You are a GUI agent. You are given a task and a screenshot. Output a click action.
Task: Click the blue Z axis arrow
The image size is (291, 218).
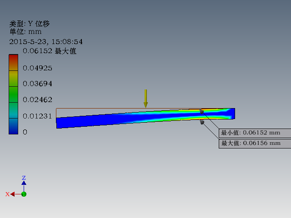pyautogui.click(x=24, y=183)
